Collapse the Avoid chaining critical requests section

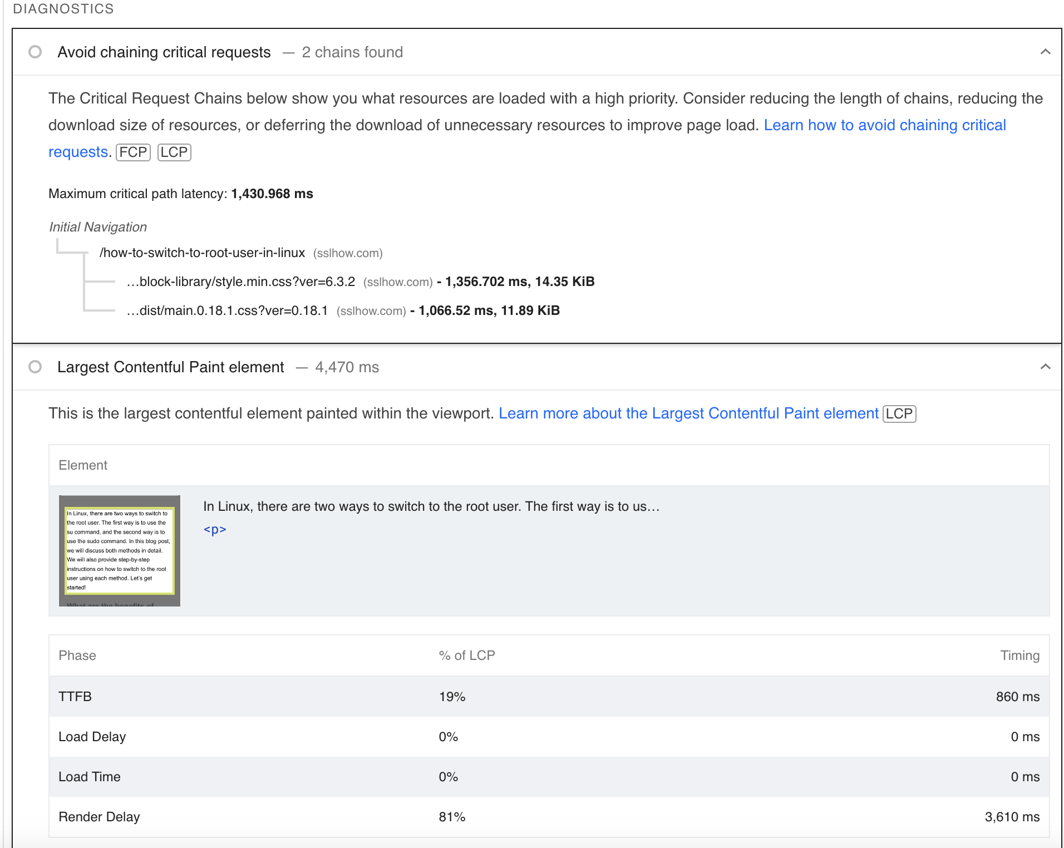pyautogui.click(x=1045, y=52)
